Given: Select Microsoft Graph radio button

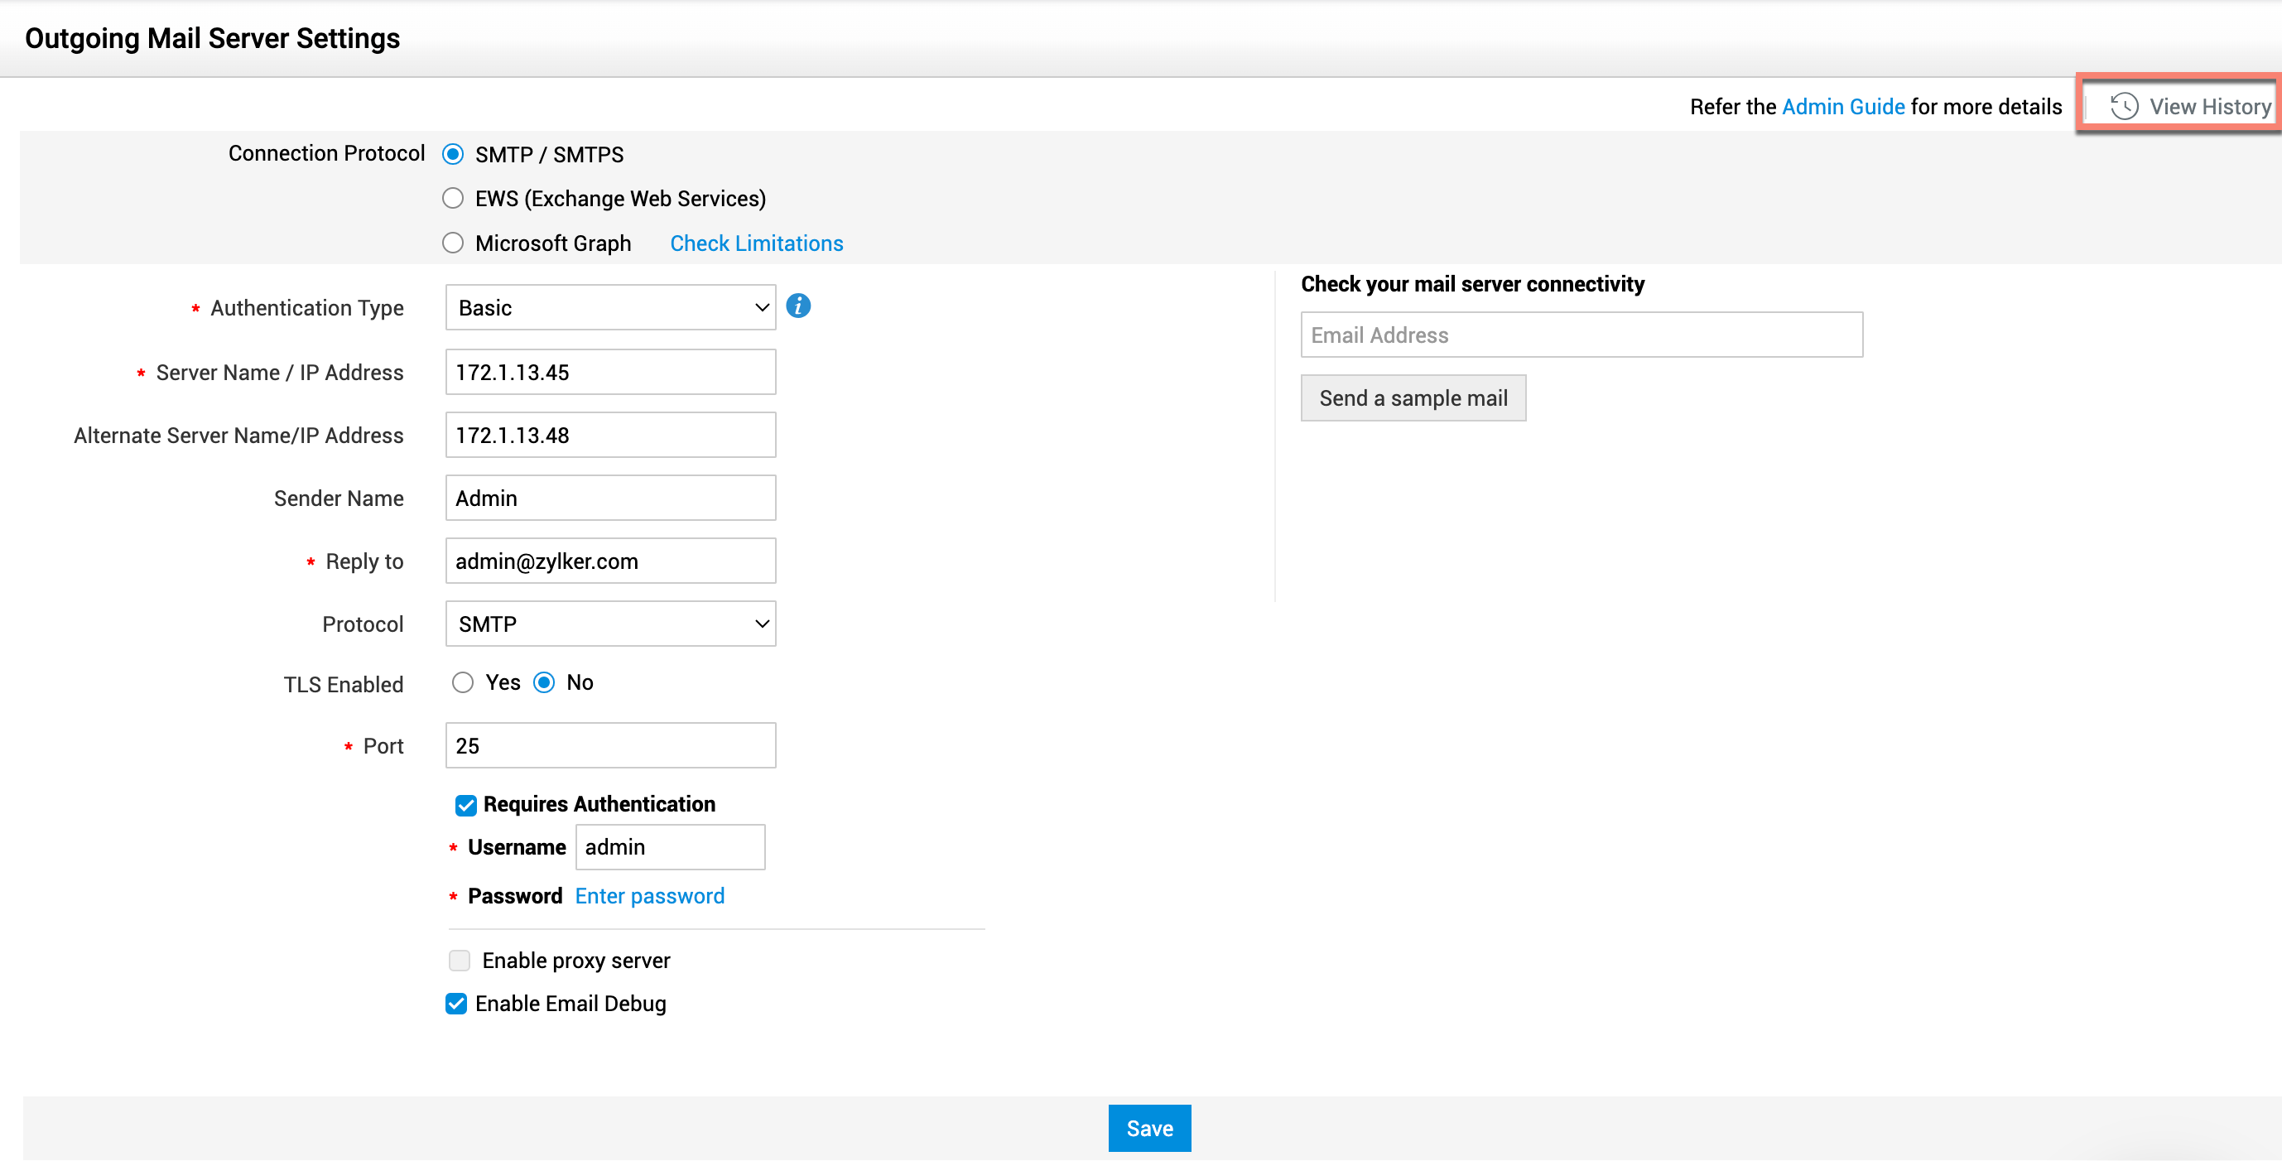Looking at the screenshot, I should (453, 243).
